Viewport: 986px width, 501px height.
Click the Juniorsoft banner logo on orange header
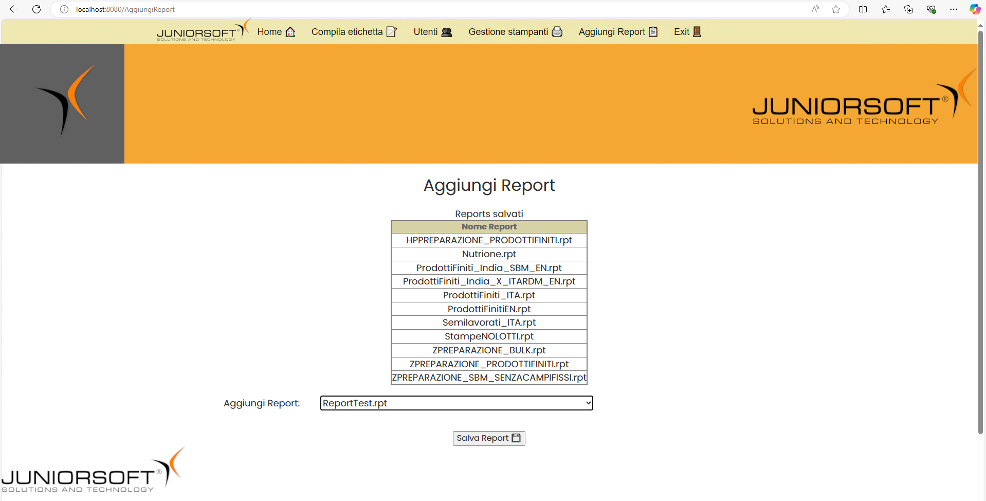tap(864, 98)
